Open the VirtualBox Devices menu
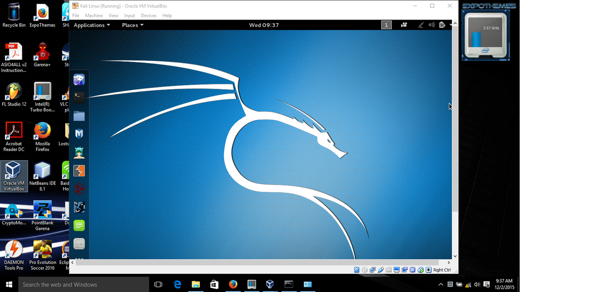Screen dimensions: 595x292 pyautogui.click(x=149, y=15)
